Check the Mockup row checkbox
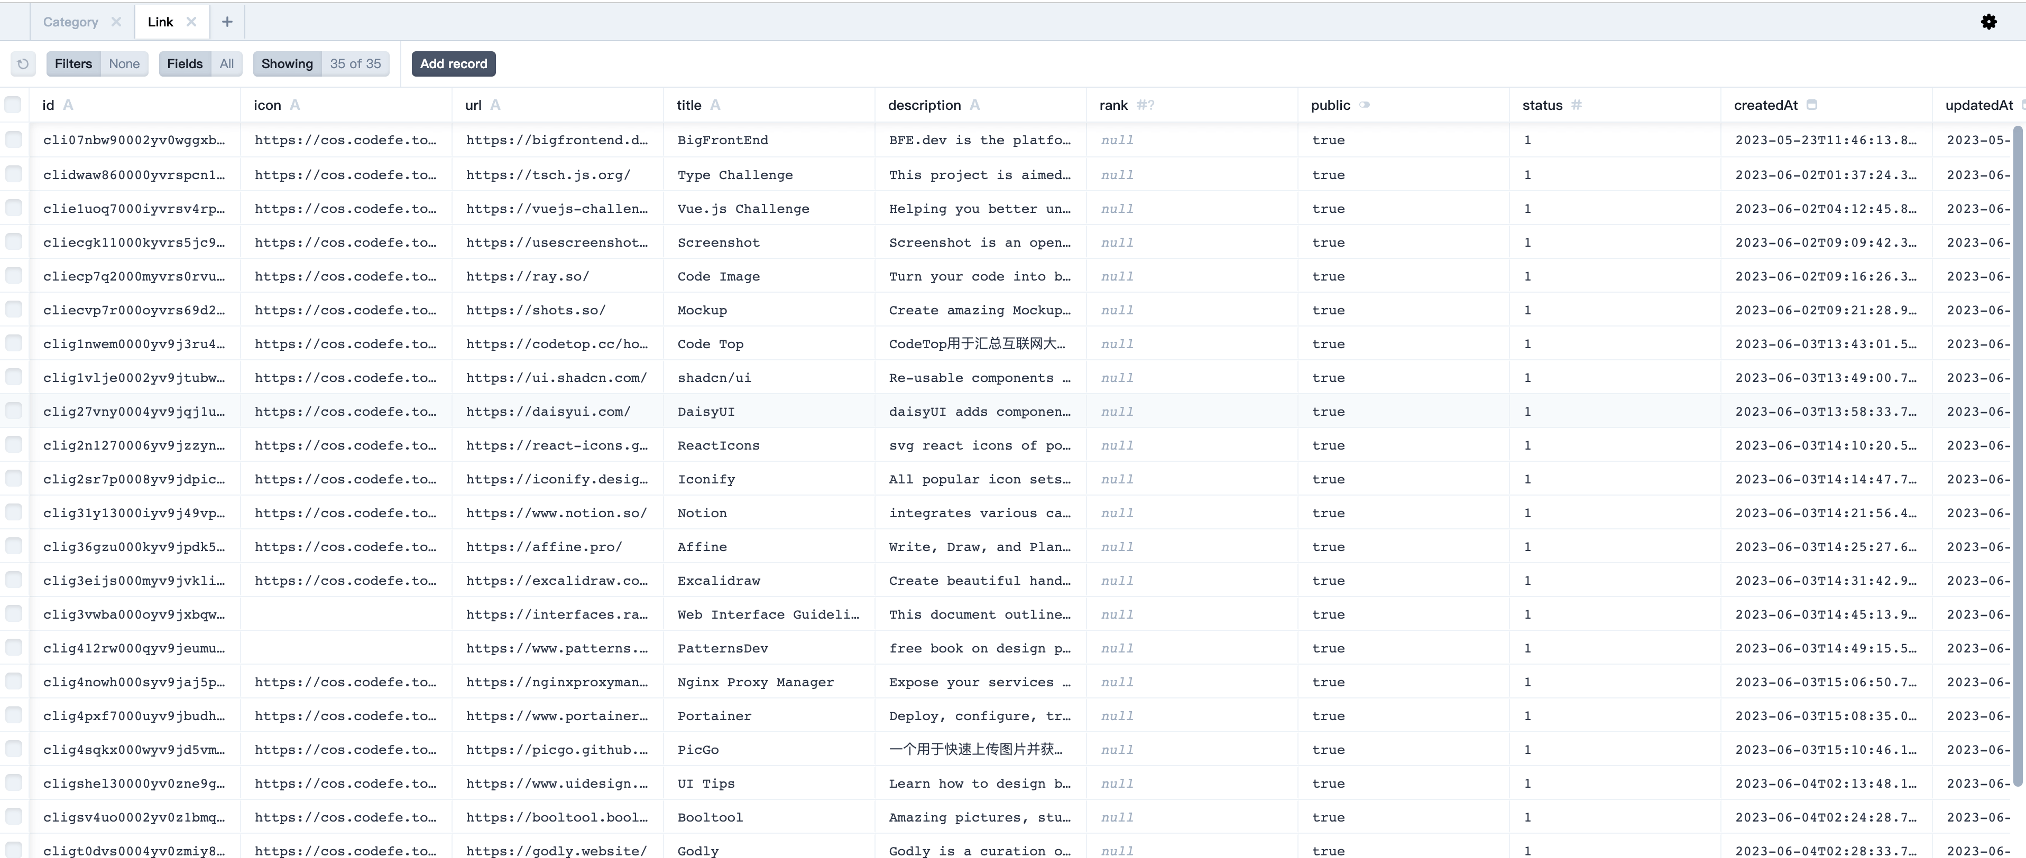 (x=13, y=309)
